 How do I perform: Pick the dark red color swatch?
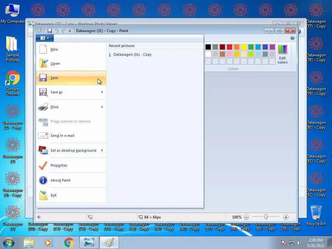pos(222,47)
